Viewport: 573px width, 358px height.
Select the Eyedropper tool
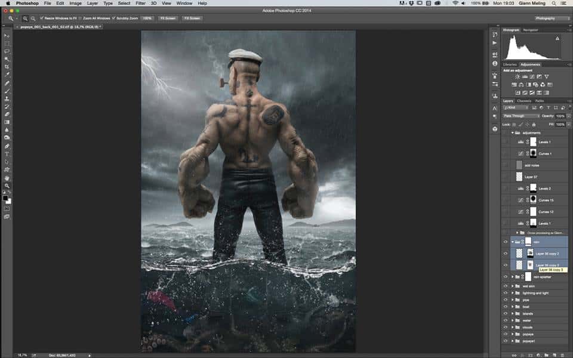click(7, 75)
